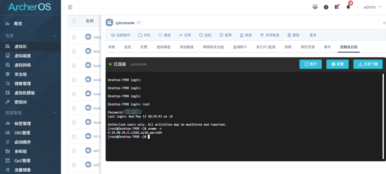Switch to the 监控 tab
This screenshot has height=174, width=386.
tap(128, 47)
